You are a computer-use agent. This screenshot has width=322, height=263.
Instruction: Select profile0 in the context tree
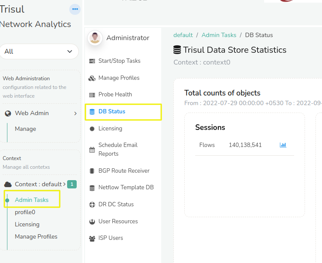point(25,212)
